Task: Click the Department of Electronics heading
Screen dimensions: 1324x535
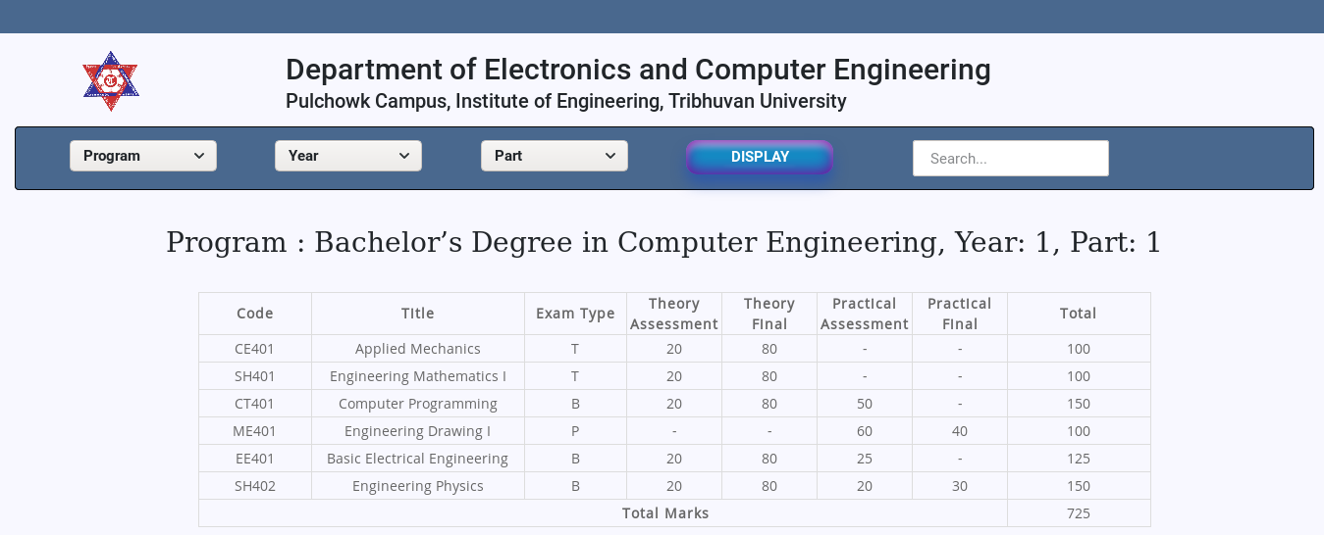Action: (x=638, y=70)
